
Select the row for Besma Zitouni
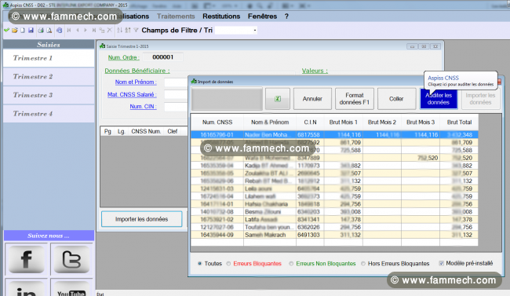pyautogui.click(x=334, y=212)
